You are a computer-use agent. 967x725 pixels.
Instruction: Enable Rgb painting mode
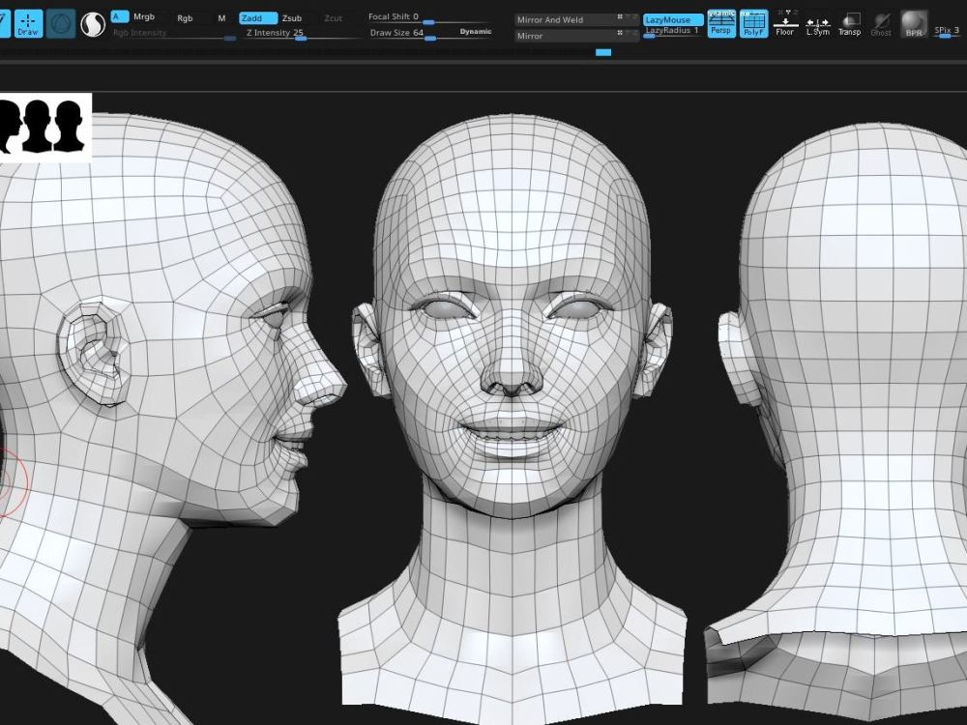(x=185, y=18)
